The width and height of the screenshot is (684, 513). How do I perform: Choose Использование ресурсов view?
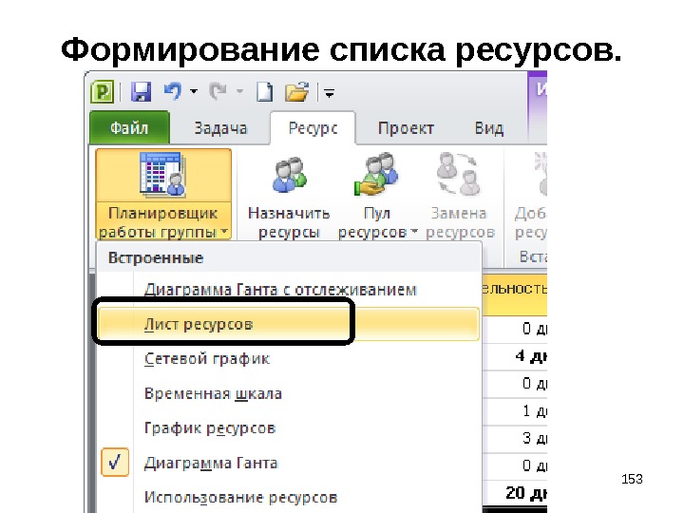click(289, 497)
